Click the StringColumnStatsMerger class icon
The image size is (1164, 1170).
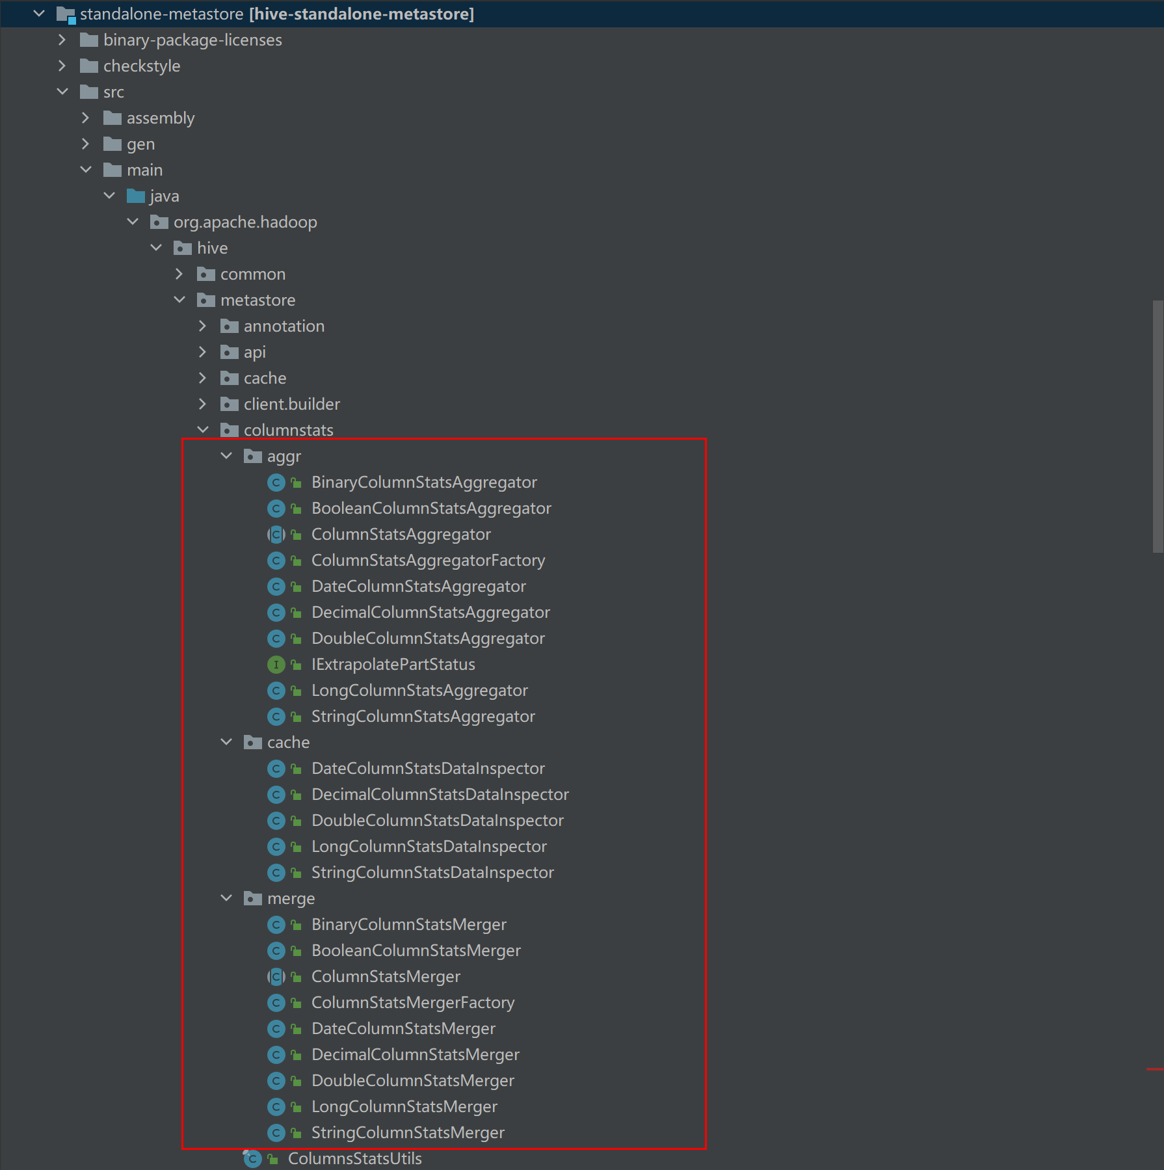(276, 1133)
